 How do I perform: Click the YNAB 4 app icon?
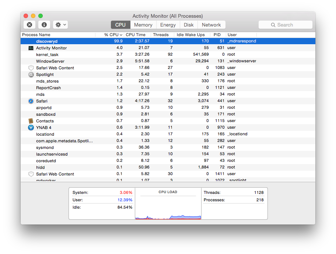click(31, 128)
